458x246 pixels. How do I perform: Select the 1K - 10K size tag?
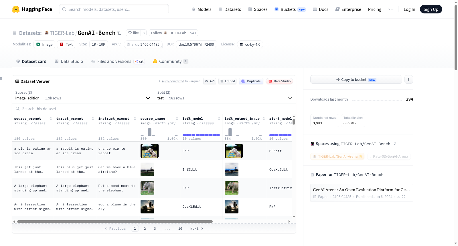pyautogui.click(x=98, y=44)
